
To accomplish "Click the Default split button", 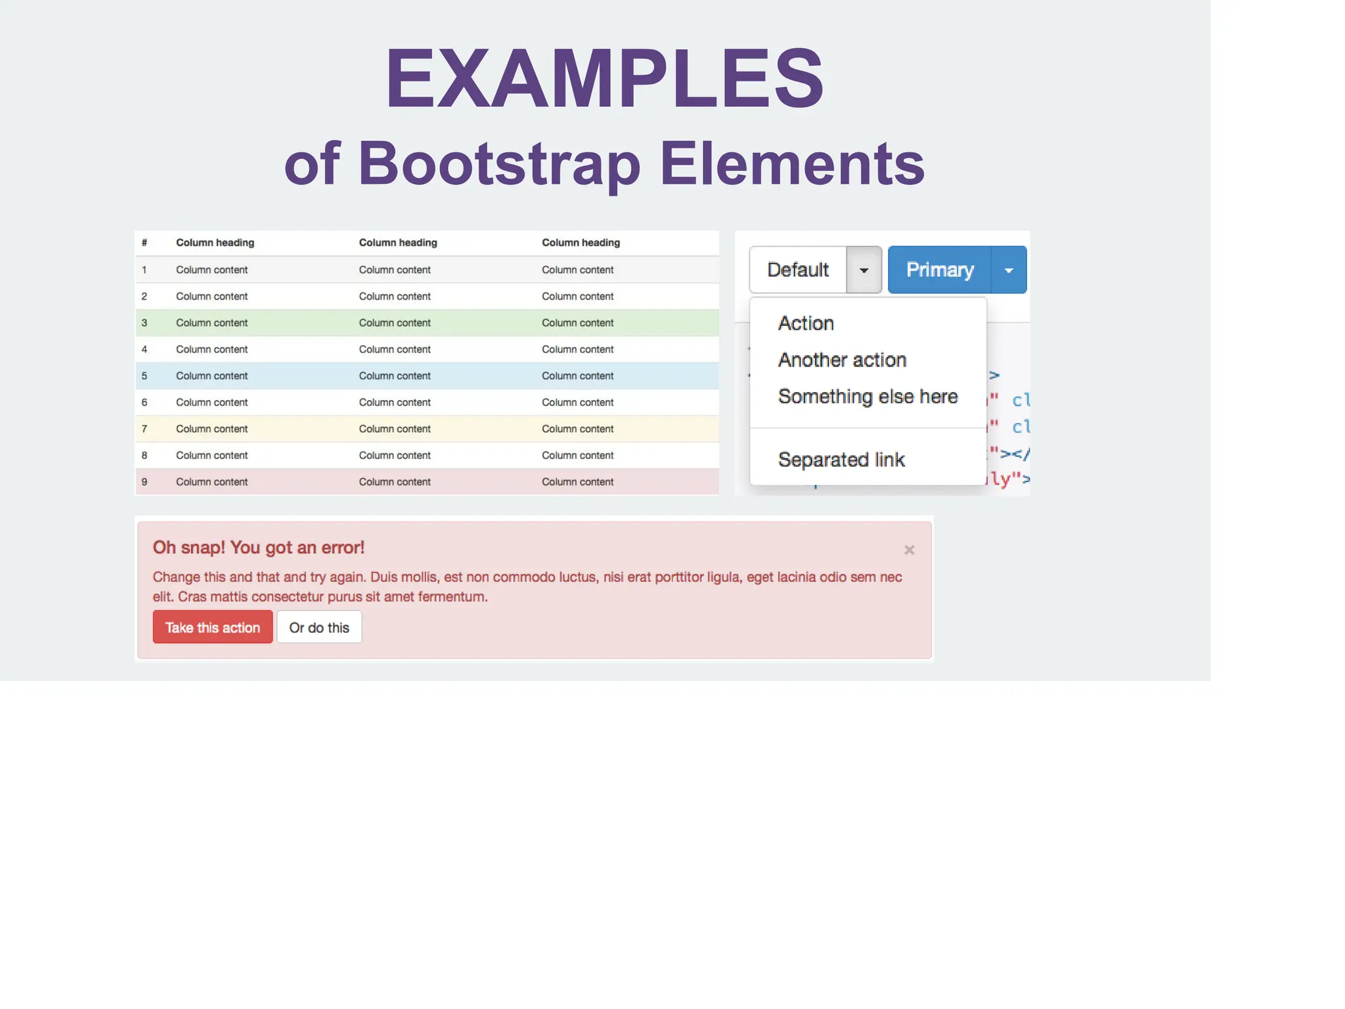I will 798,270.
